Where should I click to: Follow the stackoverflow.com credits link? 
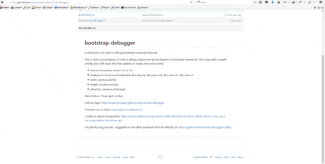pos(155,118)
